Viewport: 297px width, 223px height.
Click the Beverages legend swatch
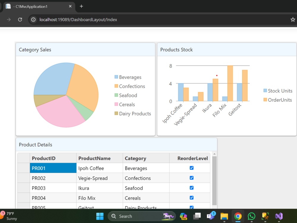116,77
